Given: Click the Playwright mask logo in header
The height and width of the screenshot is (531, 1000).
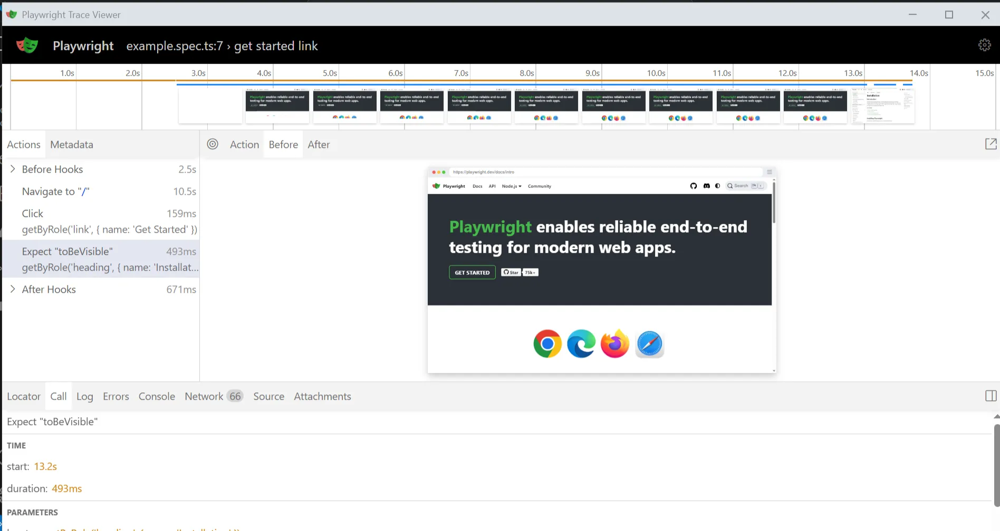Looking at the screenshot, I should [x=27, y=45].
